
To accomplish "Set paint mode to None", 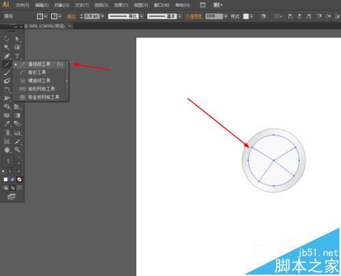I will (19, 180).
